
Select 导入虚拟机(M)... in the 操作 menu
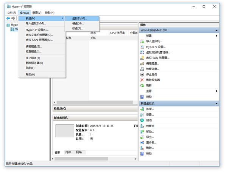[42, 23]
